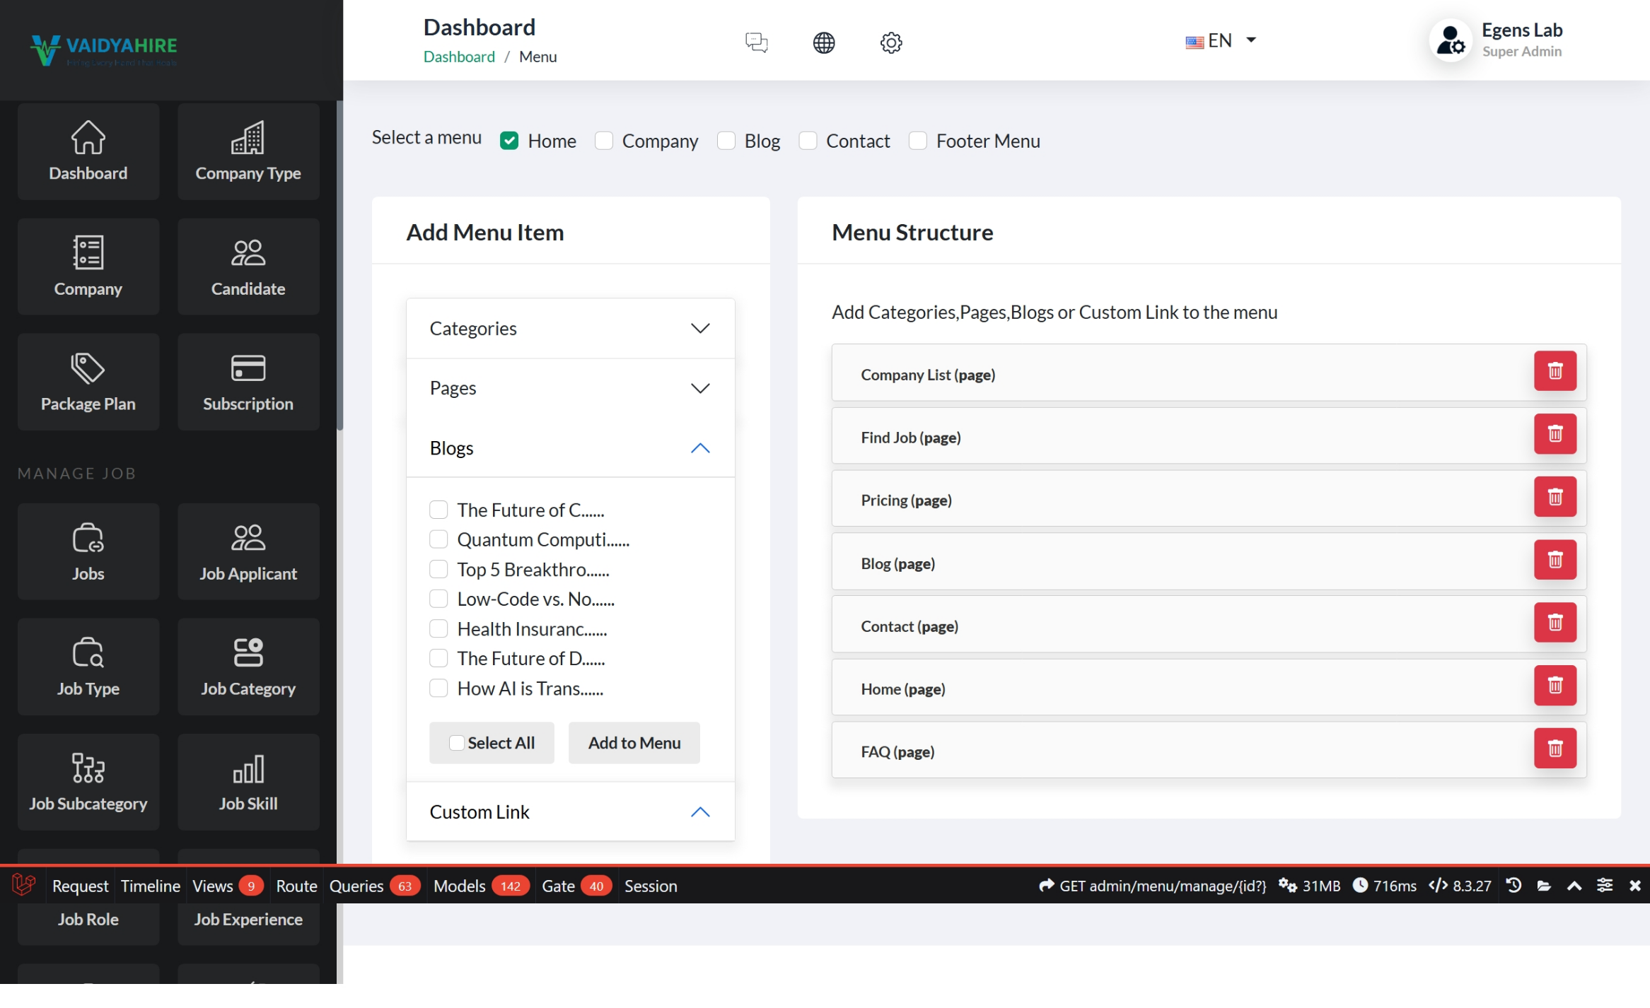Delete the FAQ page menu item

pos(1555,749)
